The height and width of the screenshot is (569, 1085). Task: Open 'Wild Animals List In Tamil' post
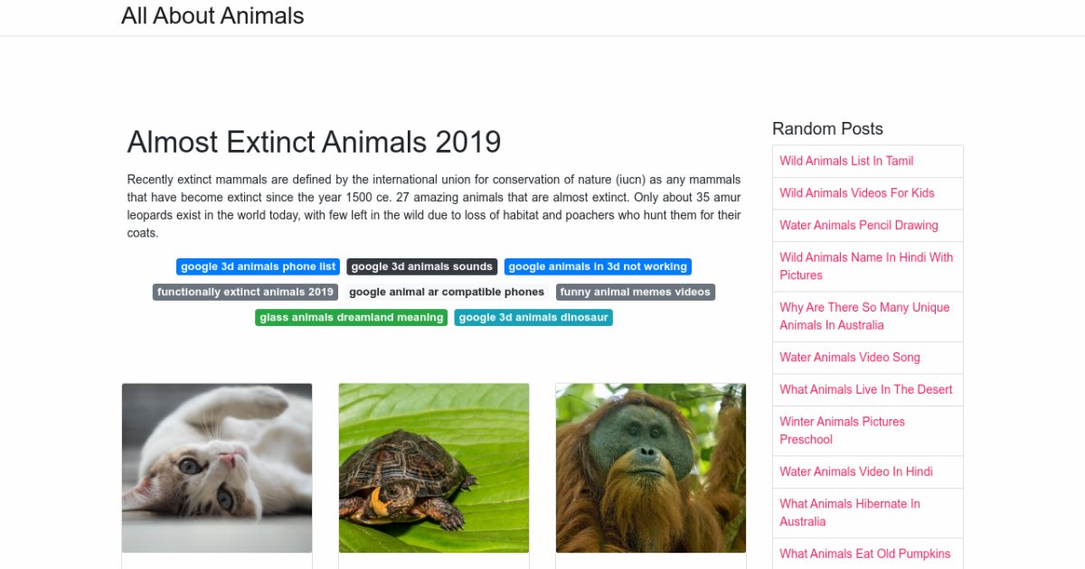click(x=846, y=161)
